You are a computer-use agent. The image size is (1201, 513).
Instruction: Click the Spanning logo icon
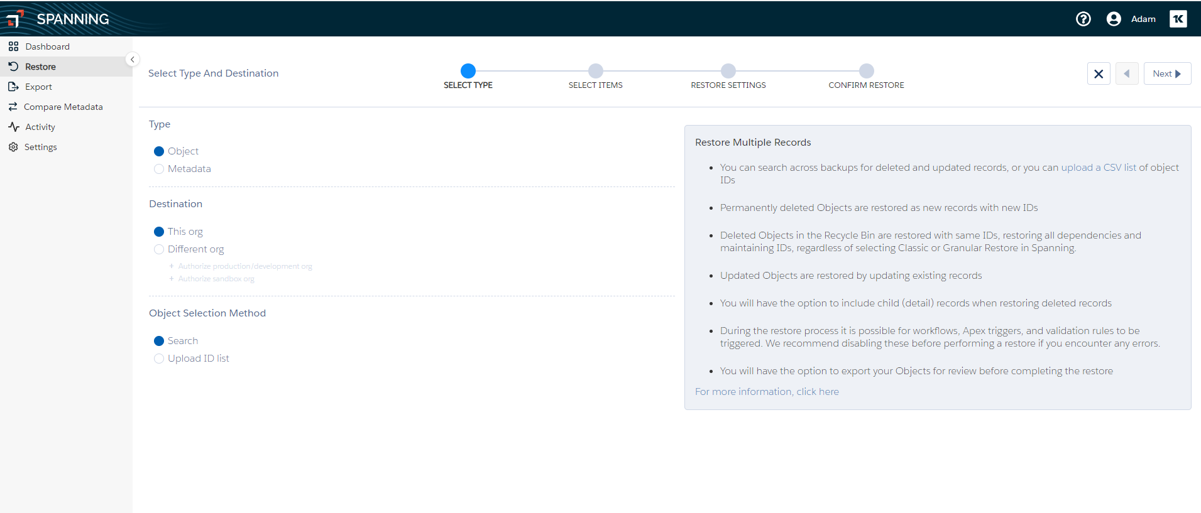pos(14,19)
